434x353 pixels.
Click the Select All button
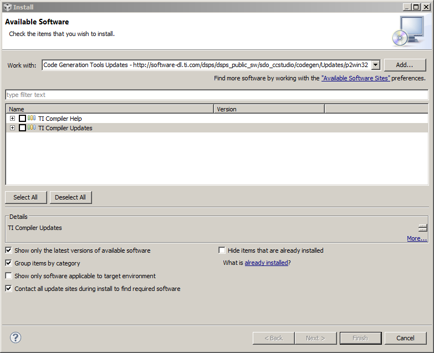25,197
